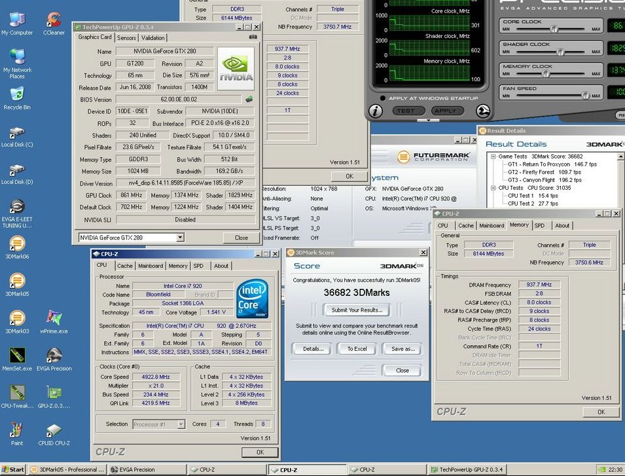The width and height of the screenshot is (625, 476).
Task: Open About tab in right CPU-Z window
Action: pyautogui.click(x=562, y=226)
